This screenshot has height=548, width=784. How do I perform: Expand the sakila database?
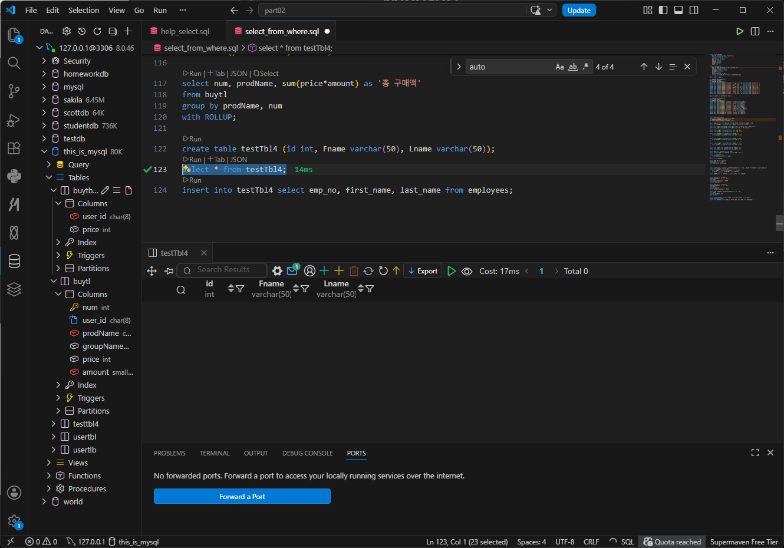click(44, 100)
